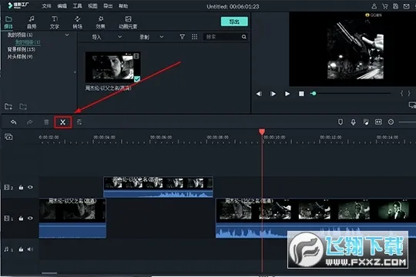Open the audio mixer icon
This screenshot has width=416, height=277.
[366, 122]
